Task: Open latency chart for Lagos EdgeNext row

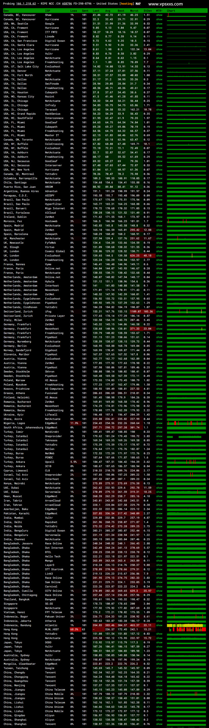Action: click(187, 423)
